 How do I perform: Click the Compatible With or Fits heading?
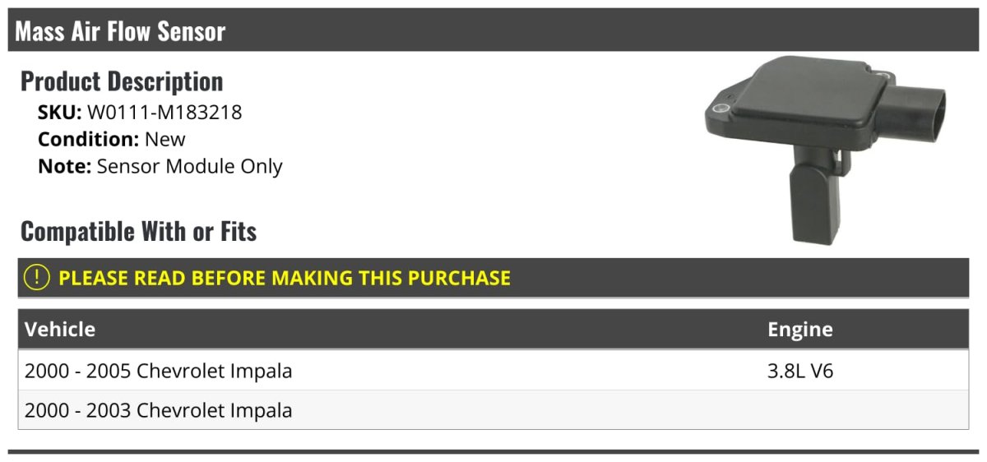pos(138,232)
